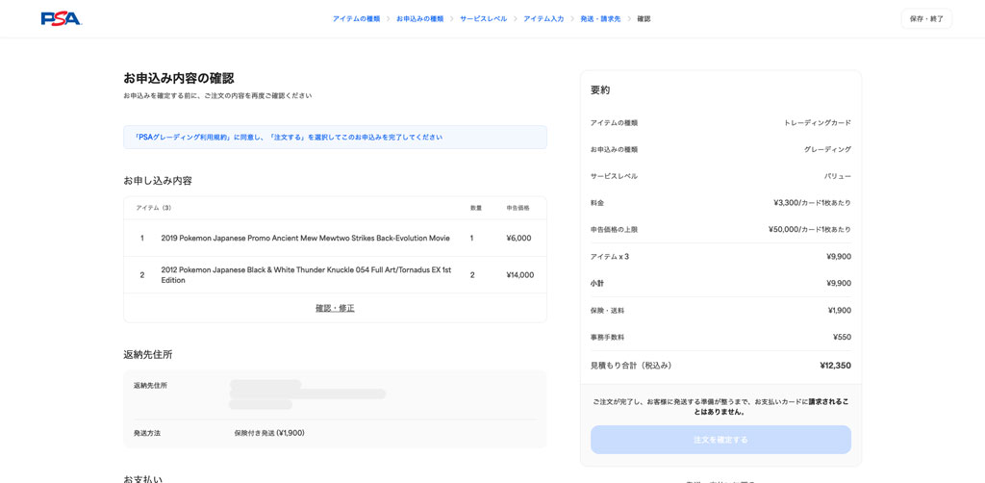Select the Ancient Mew item row text
Image resolution: width=985 pixels, height=483 pixels.
[x=305, y=238]
